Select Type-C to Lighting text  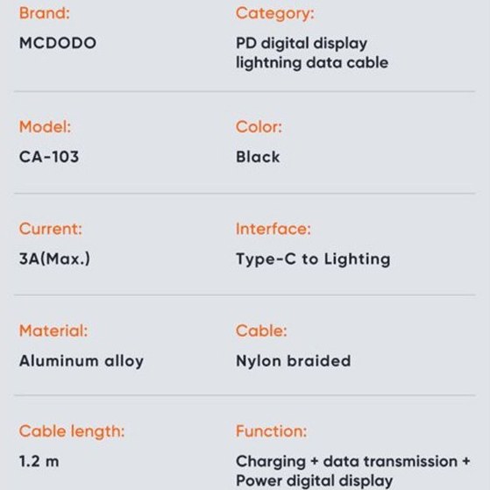[x=313, y=259]
